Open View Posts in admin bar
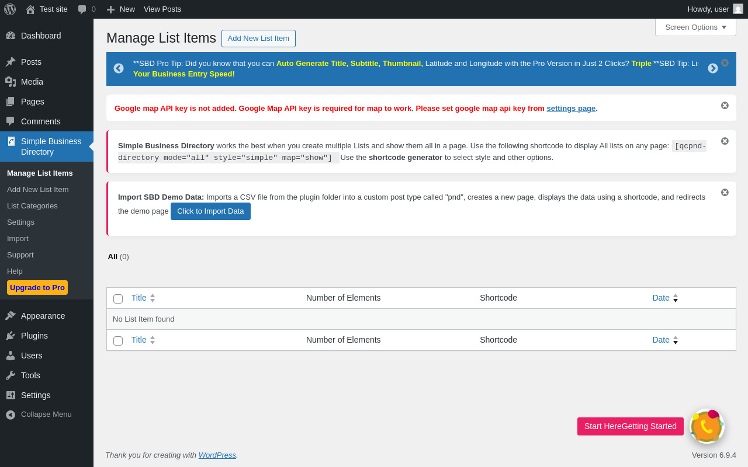 pyautogui.click(x=162, y=9)
